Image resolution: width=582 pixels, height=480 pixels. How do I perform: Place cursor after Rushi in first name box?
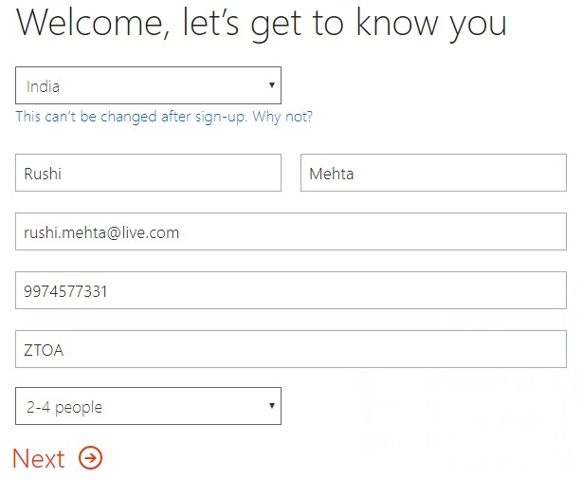[x=66, y=174]
